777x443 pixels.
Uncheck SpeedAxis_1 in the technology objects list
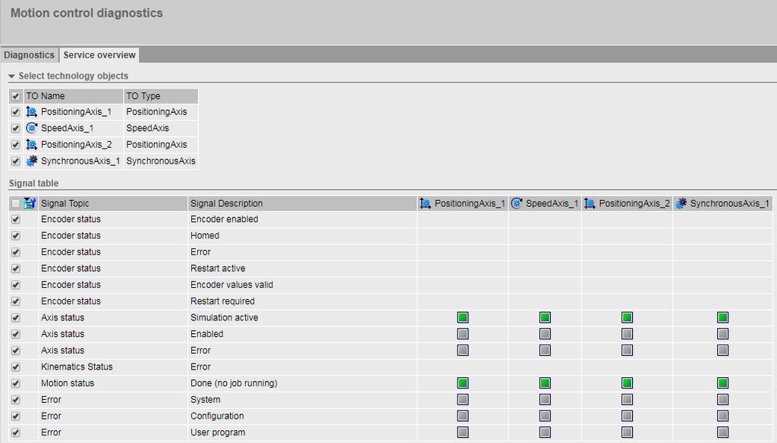click(x=15, y=129)
